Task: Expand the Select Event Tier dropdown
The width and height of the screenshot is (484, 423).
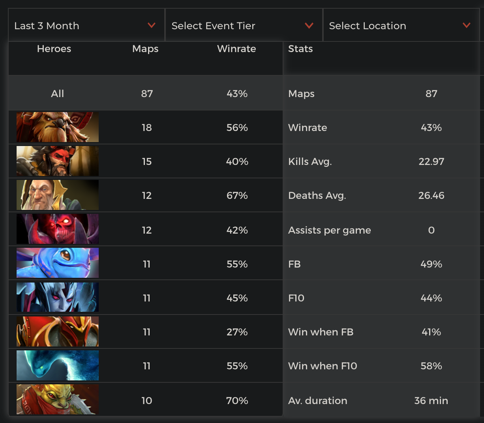Action: tap(244, 26)
